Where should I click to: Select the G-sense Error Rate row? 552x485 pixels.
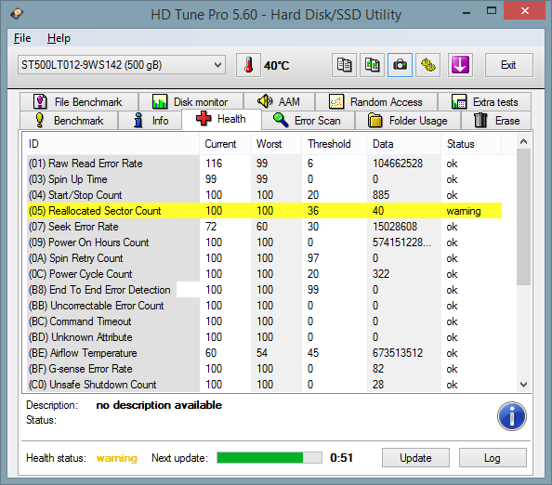(x=264, y=369)
